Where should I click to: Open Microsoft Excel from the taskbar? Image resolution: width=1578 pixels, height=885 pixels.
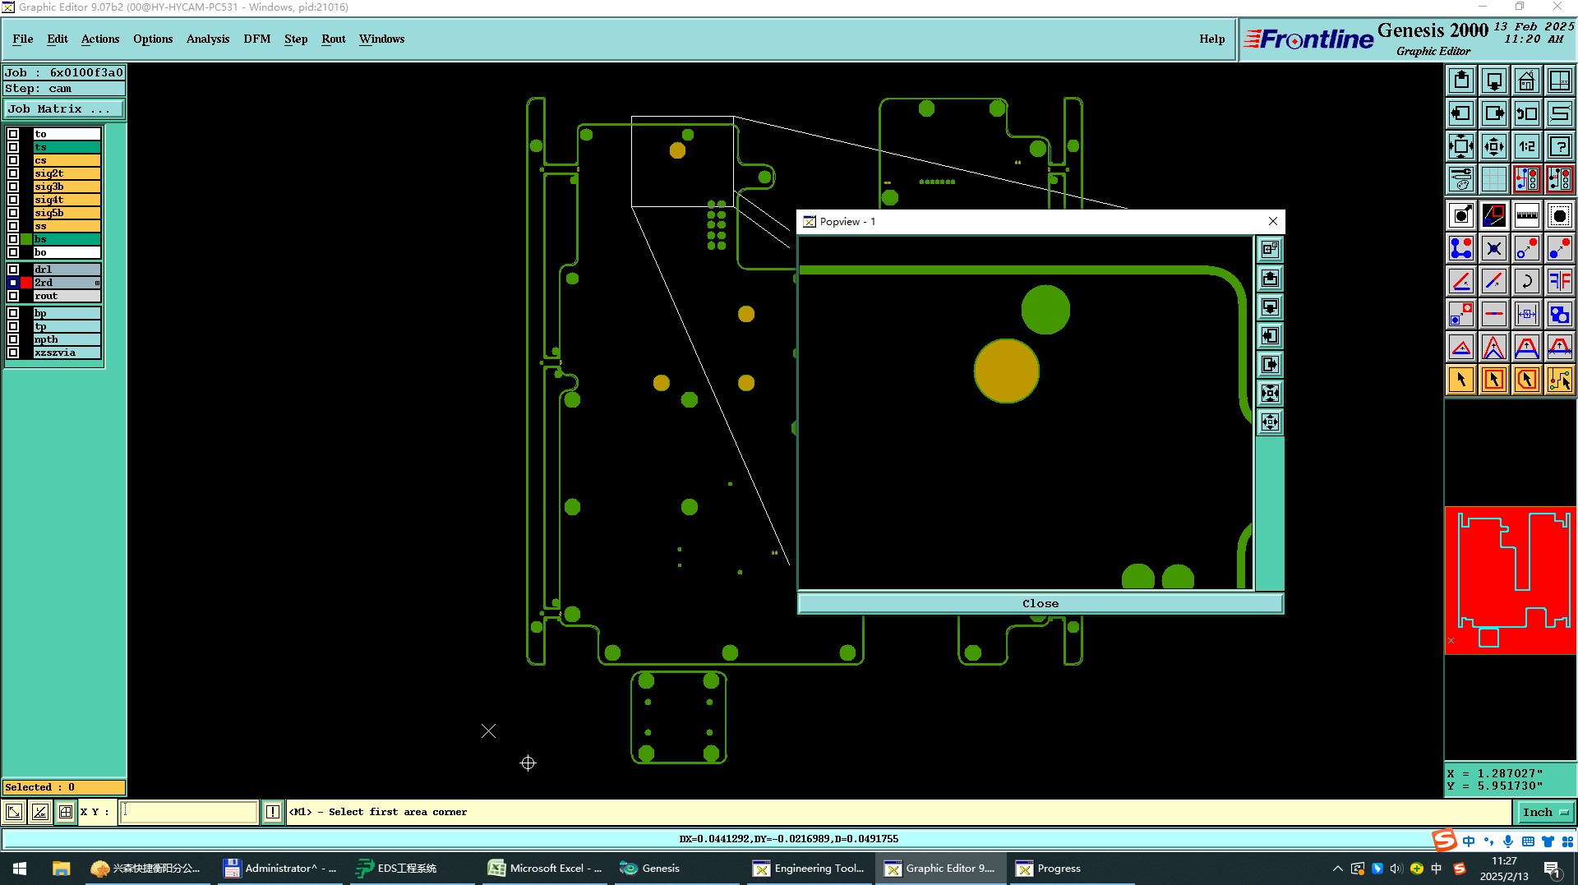coord(546,868)
